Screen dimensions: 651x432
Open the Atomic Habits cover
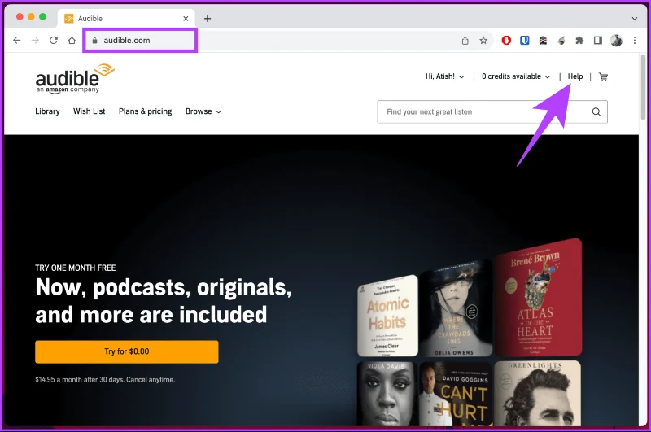388,316
